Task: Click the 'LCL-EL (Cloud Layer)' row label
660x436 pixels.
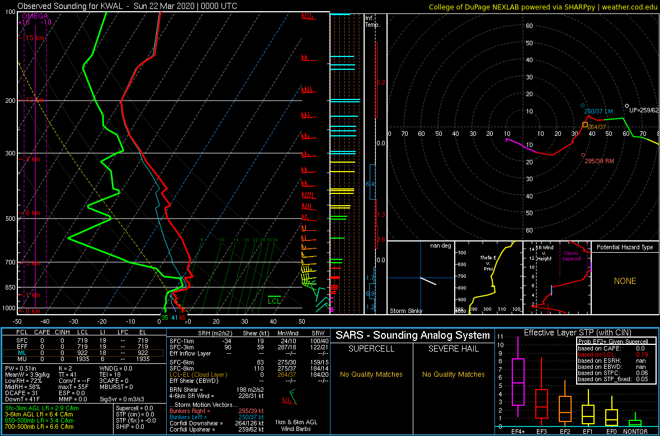Action: pyautogui.click(x=198, y=375)
